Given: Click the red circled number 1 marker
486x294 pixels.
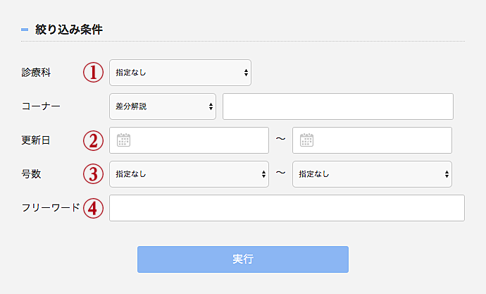Looking at the screenshot, I should tap(93, 72).
